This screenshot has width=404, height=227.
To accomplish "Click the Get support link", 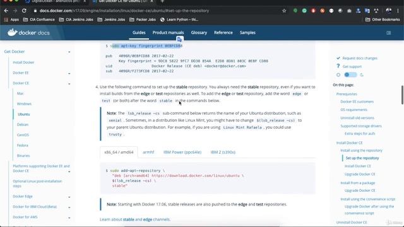I will pyautogui.click(x=352, y=66).
